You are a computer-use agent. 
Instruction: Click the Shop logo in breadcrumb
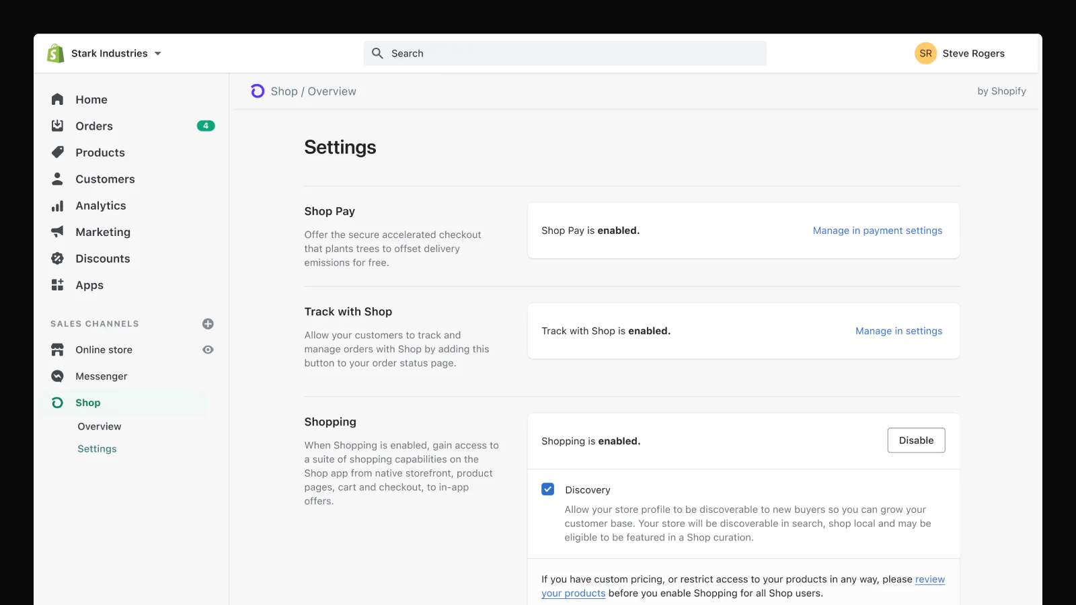click(x=258, y=91)
